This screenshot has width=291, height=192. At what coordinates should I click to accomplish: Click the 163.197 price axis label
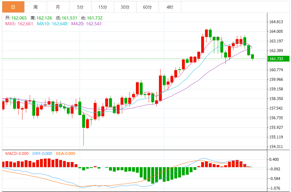pyautogui.click(x=276, y=41)
